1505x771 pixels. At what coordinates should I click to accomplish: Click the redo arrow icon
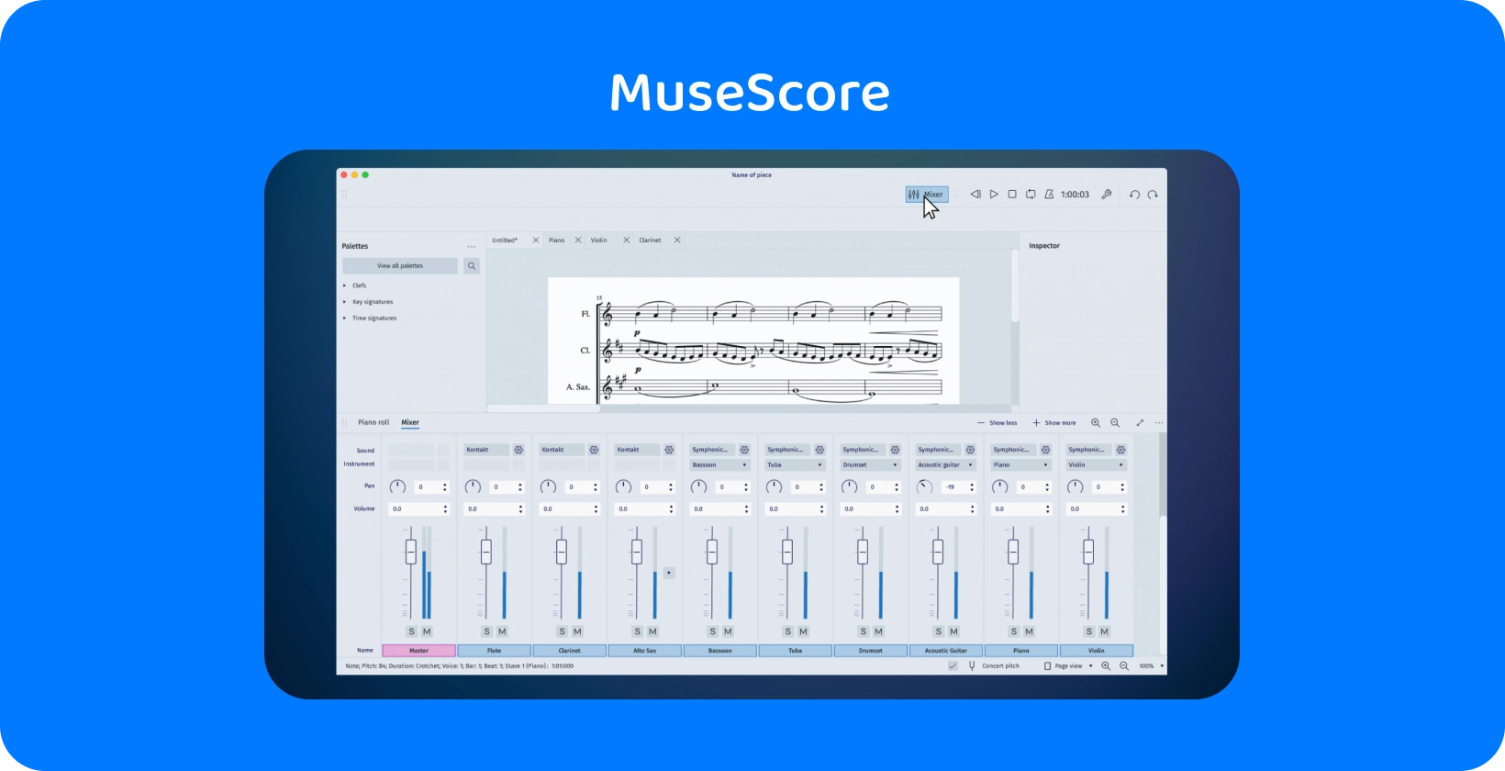pos(1153,195)
